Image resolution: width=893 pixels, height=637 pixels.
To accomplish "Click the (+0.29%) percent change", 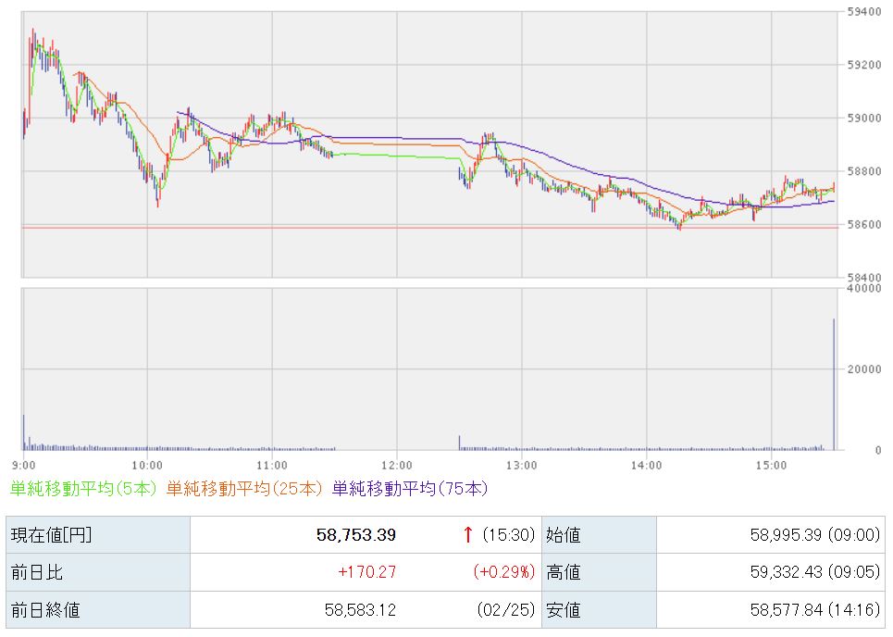I will [x=504, y=572].
